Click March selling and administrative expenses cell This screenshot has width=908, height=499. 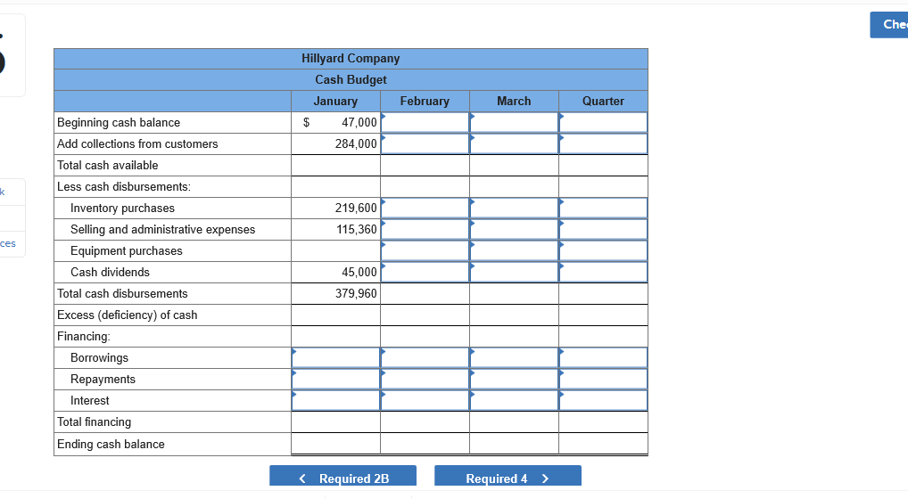[515, 230]
